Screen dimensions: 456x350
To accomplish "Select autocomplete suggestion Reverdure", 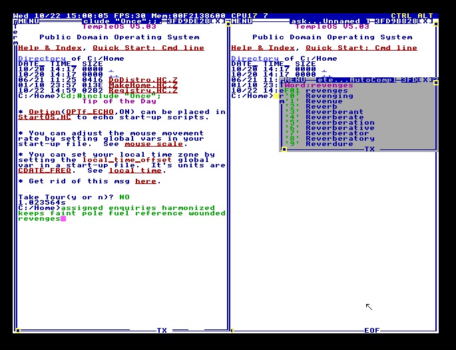I will click(330, 144).
